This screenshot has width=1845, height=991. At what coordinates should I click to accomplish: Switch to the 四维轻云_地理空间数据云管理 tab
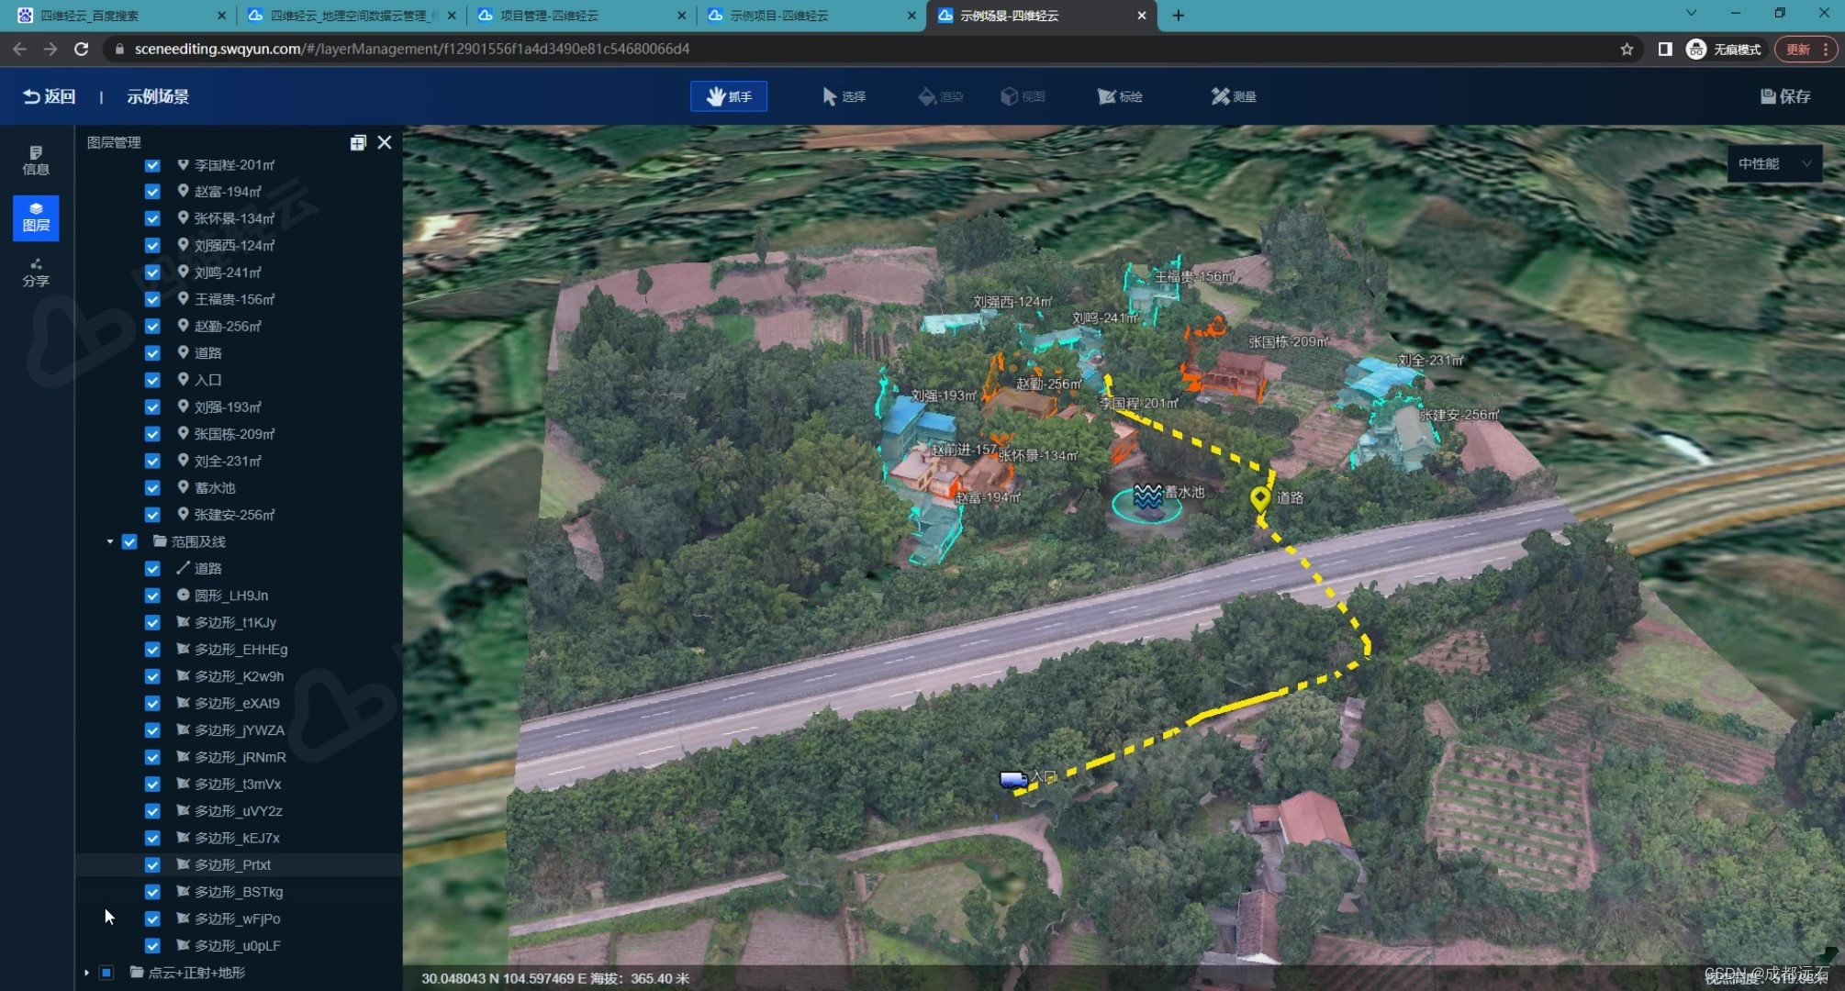point(349,16)
